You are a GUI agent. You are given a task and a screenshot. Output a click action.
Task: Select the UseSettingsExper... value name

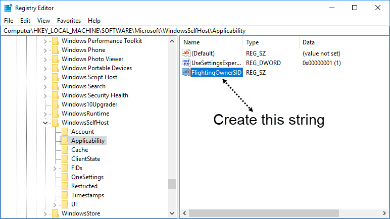216,63
